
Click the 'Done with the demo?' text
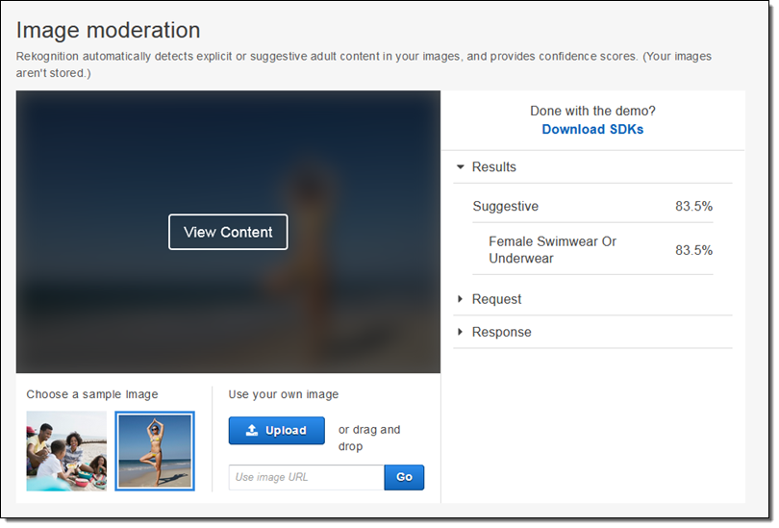click(x=592, y=111)
